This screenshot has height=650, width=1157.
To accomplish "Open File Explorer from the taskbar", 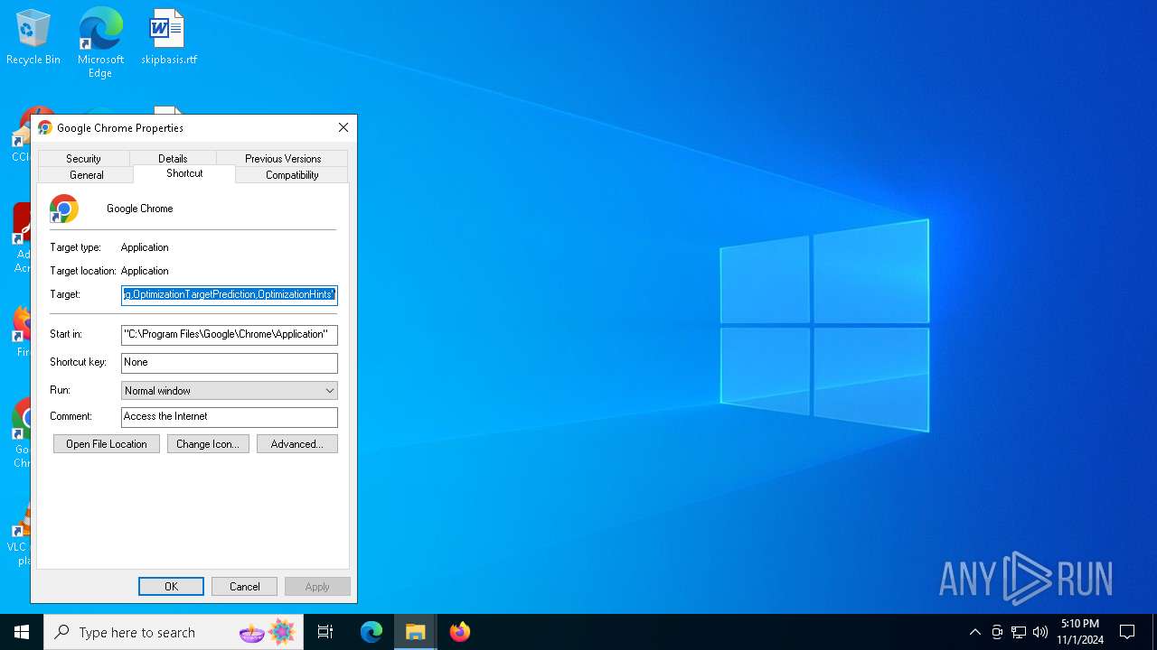I will [416, 632].
